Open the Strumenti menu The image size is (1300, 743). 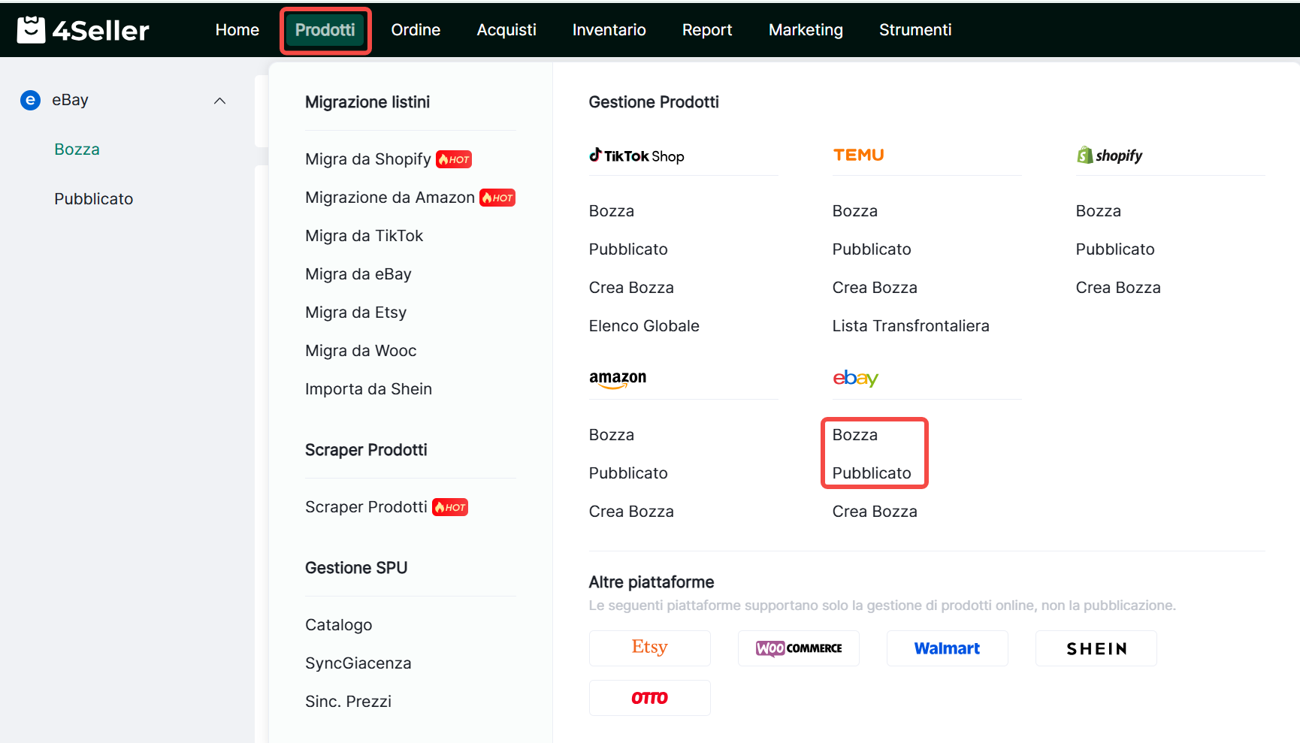pyautogui.click(x=915, y=30)
